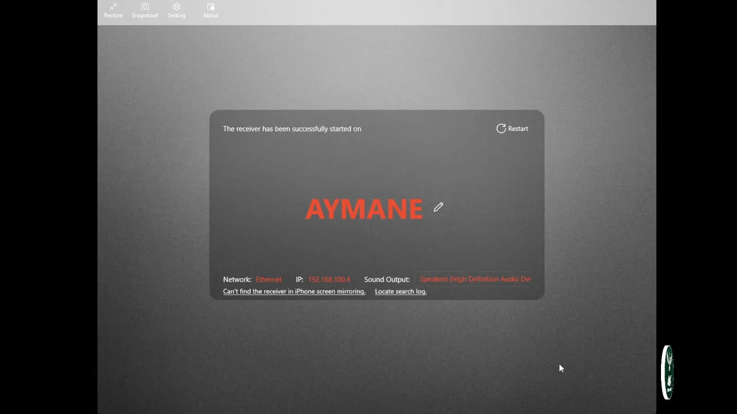The height and width of the screenshot is (414, 737).
Task: Click the pencil icon to rename AYMANE
Action: point(438,207)
